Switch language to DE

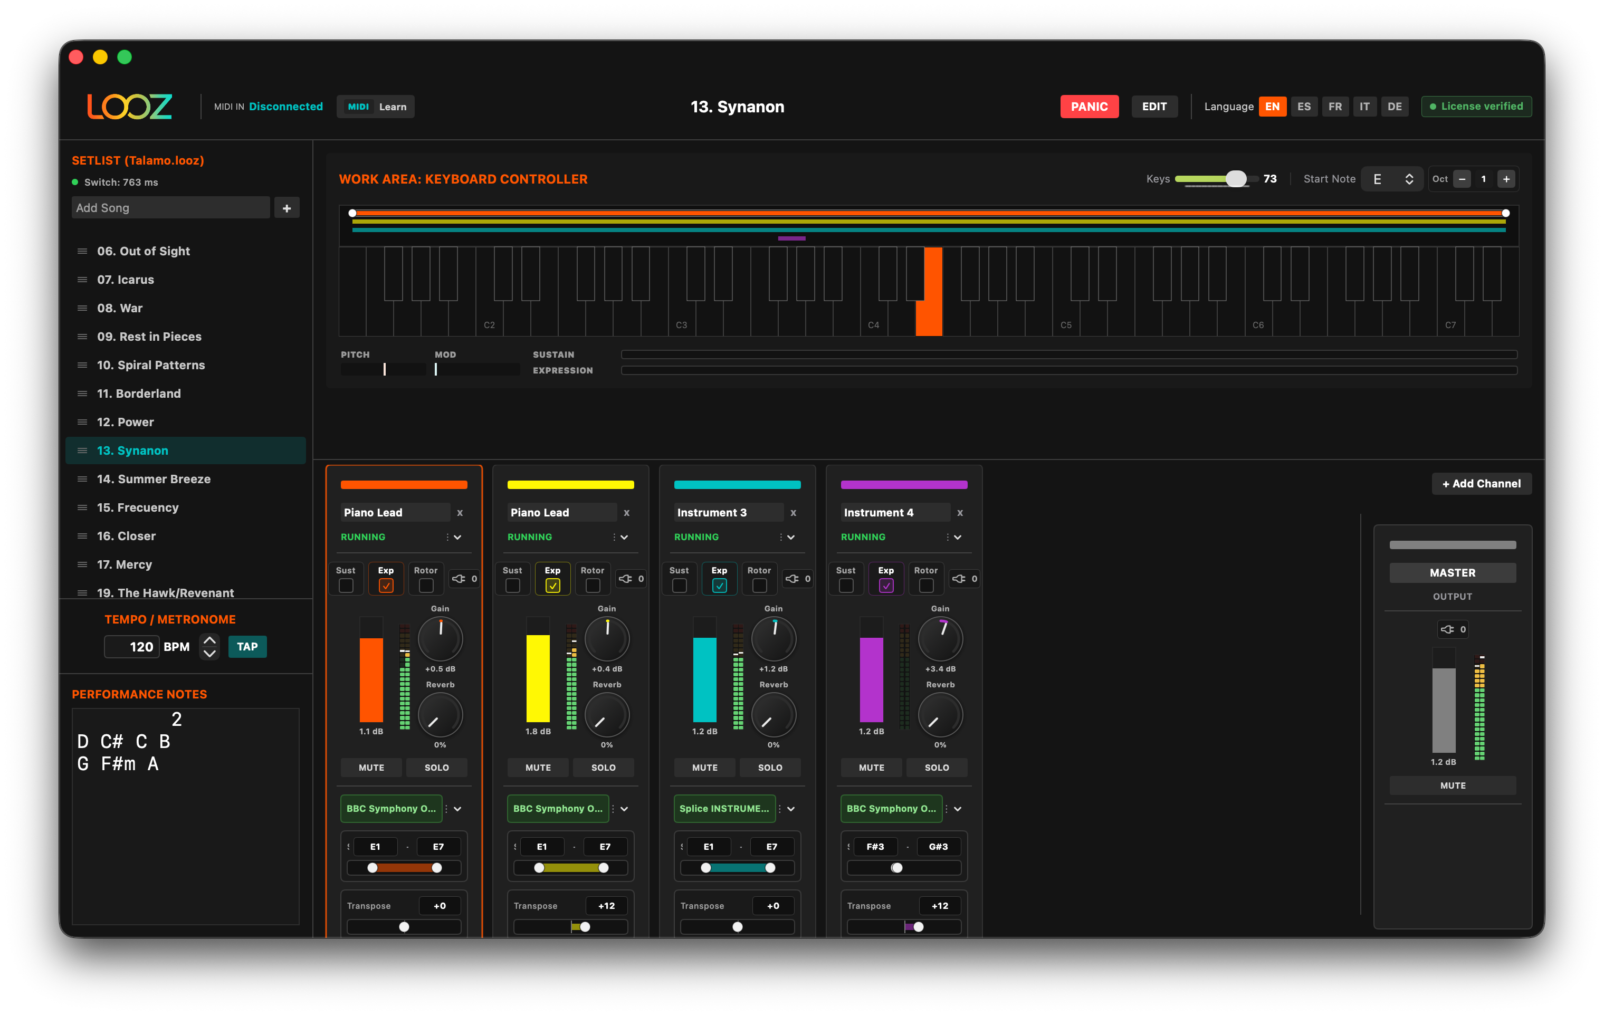click(1394, 107)
